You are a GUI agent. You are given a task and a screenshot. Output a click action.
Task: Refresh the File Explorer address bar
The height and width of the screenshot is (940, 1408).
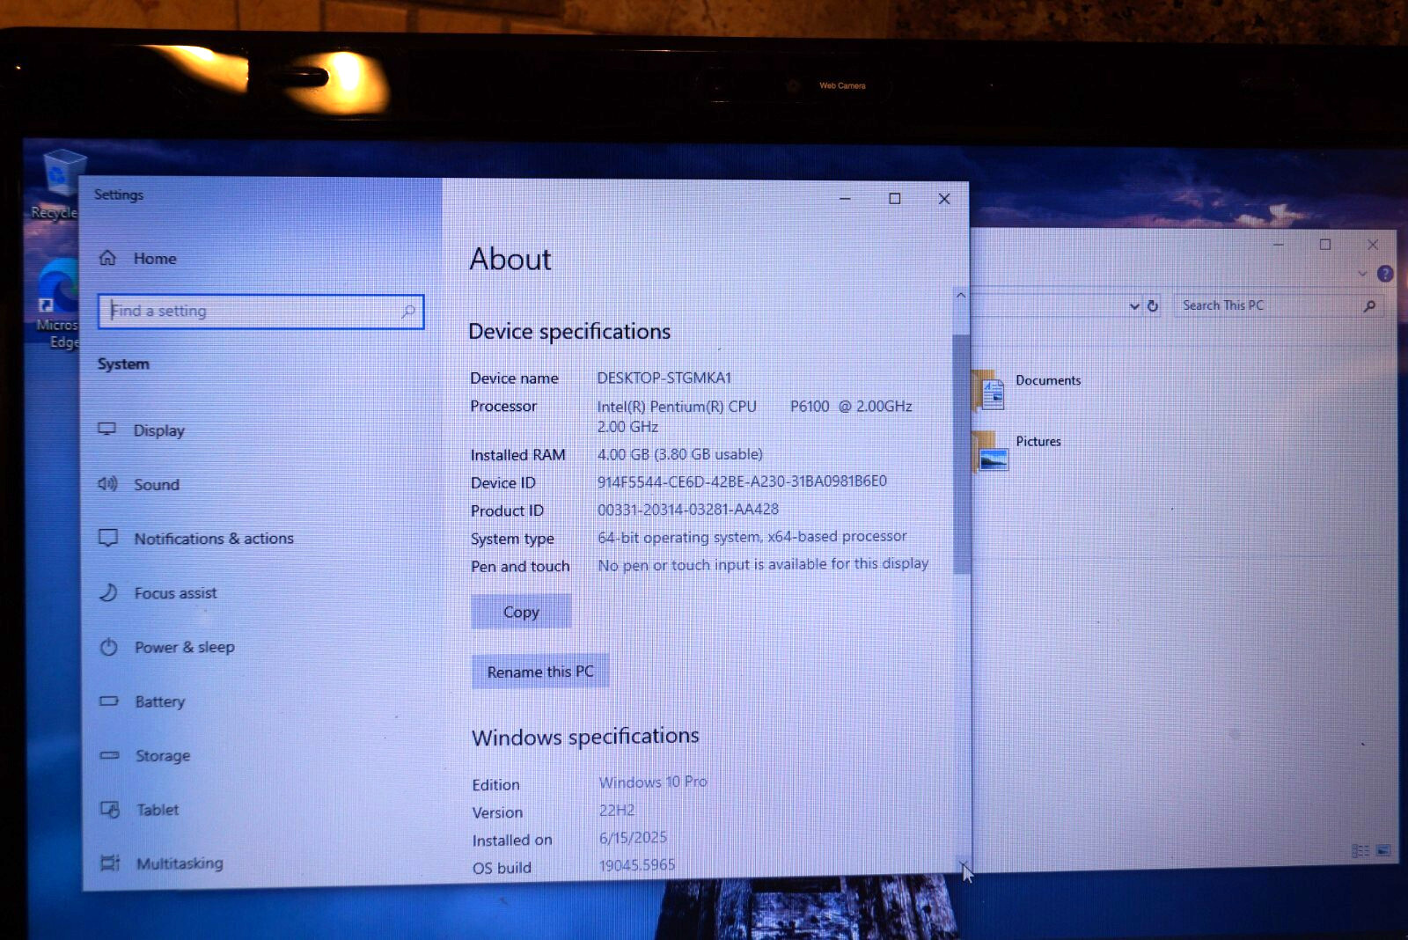coord(1153,305)
